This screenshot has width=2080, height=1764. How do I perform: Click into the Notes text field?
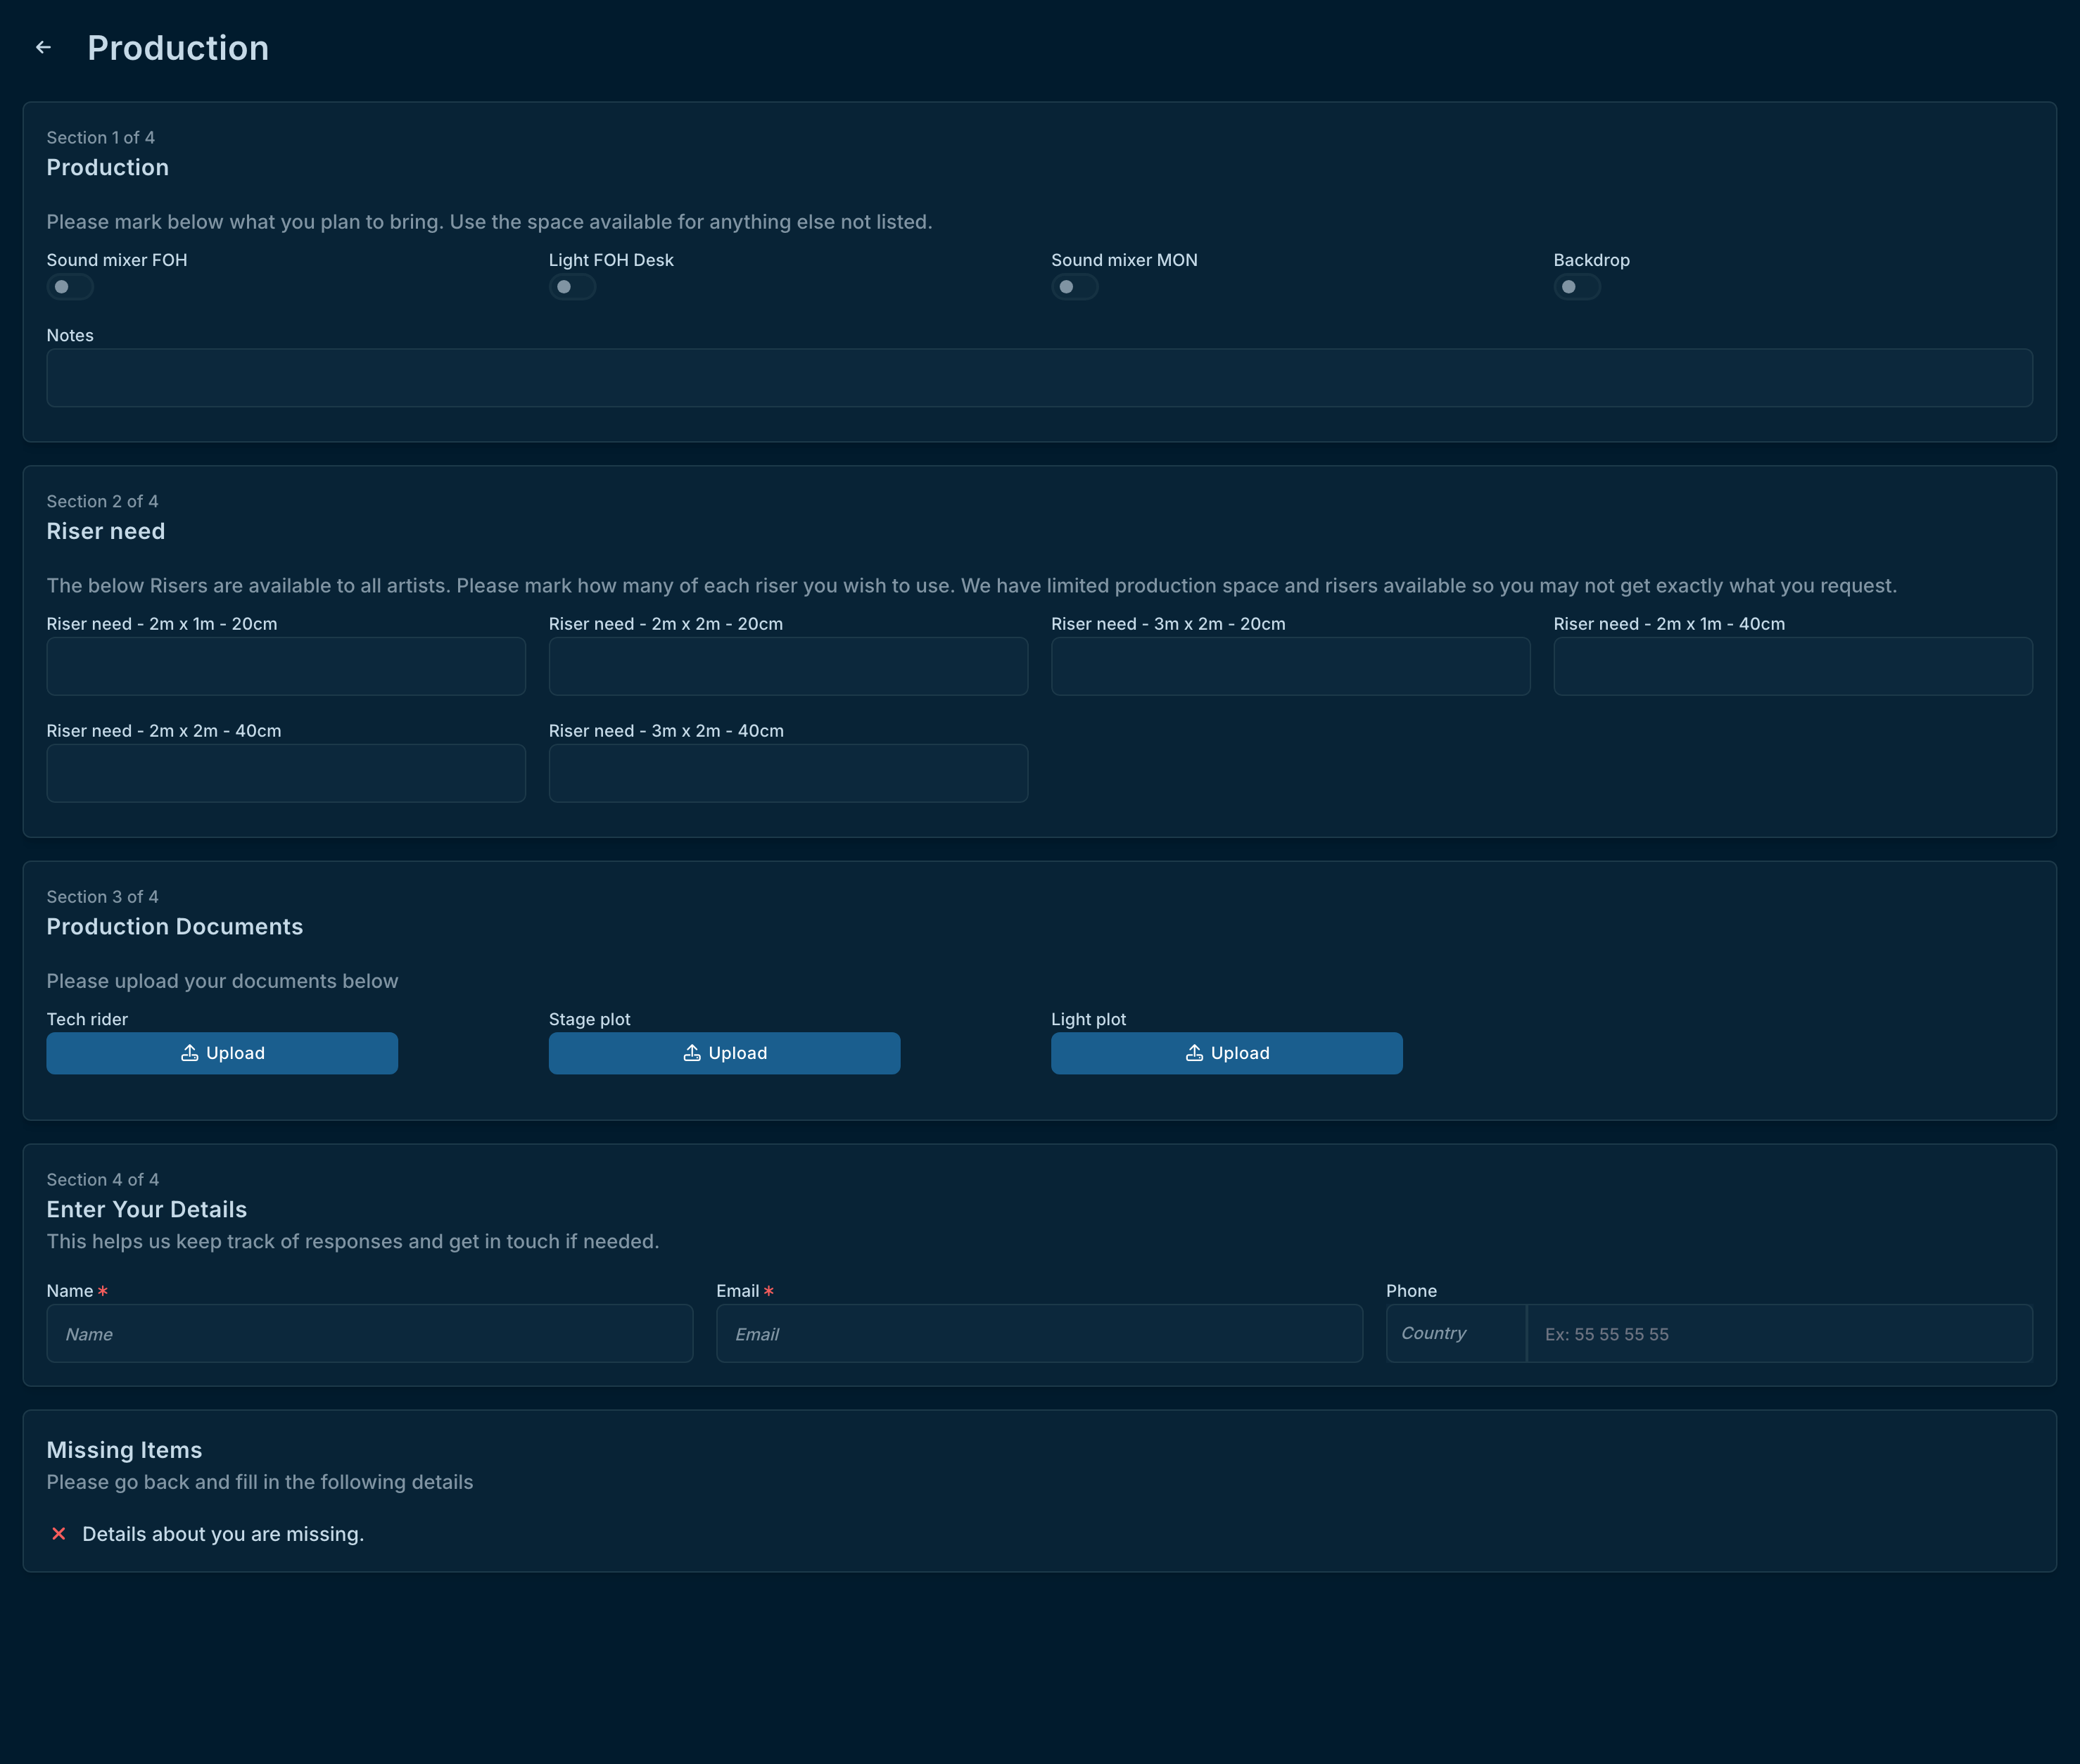[1039, 378]
